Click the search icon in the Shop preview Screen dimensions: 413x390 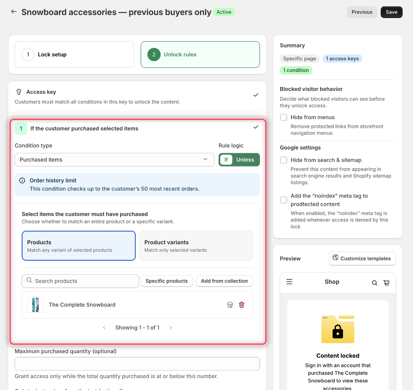(x=375, y=283)
